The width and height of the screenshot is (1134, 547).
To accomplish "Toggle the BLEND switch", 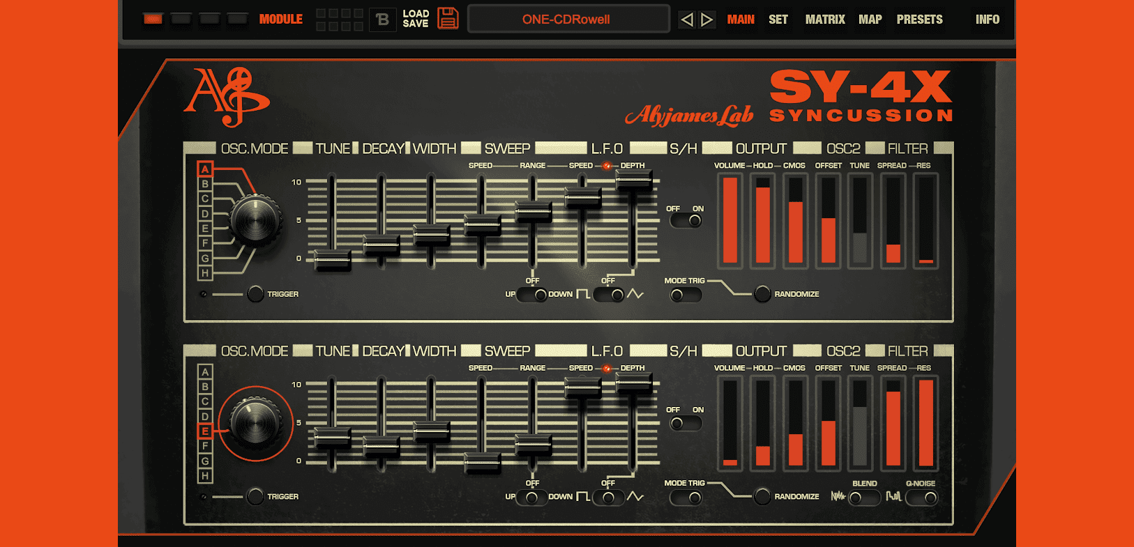I will pyautogui.click(x=865, y=498).
